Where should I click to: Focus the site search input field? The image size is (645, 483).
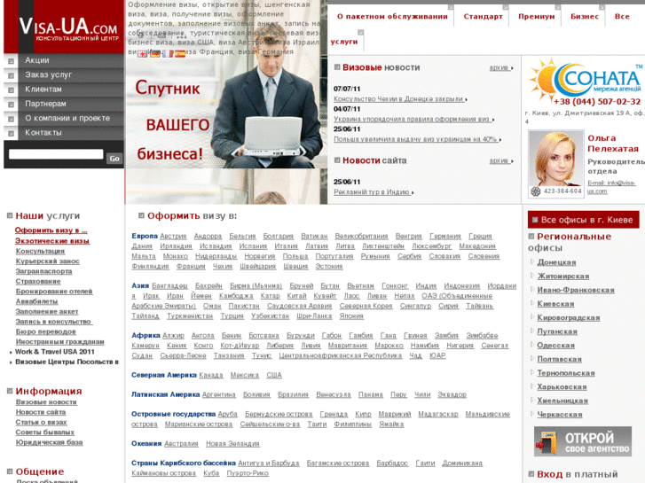(56, 154)
